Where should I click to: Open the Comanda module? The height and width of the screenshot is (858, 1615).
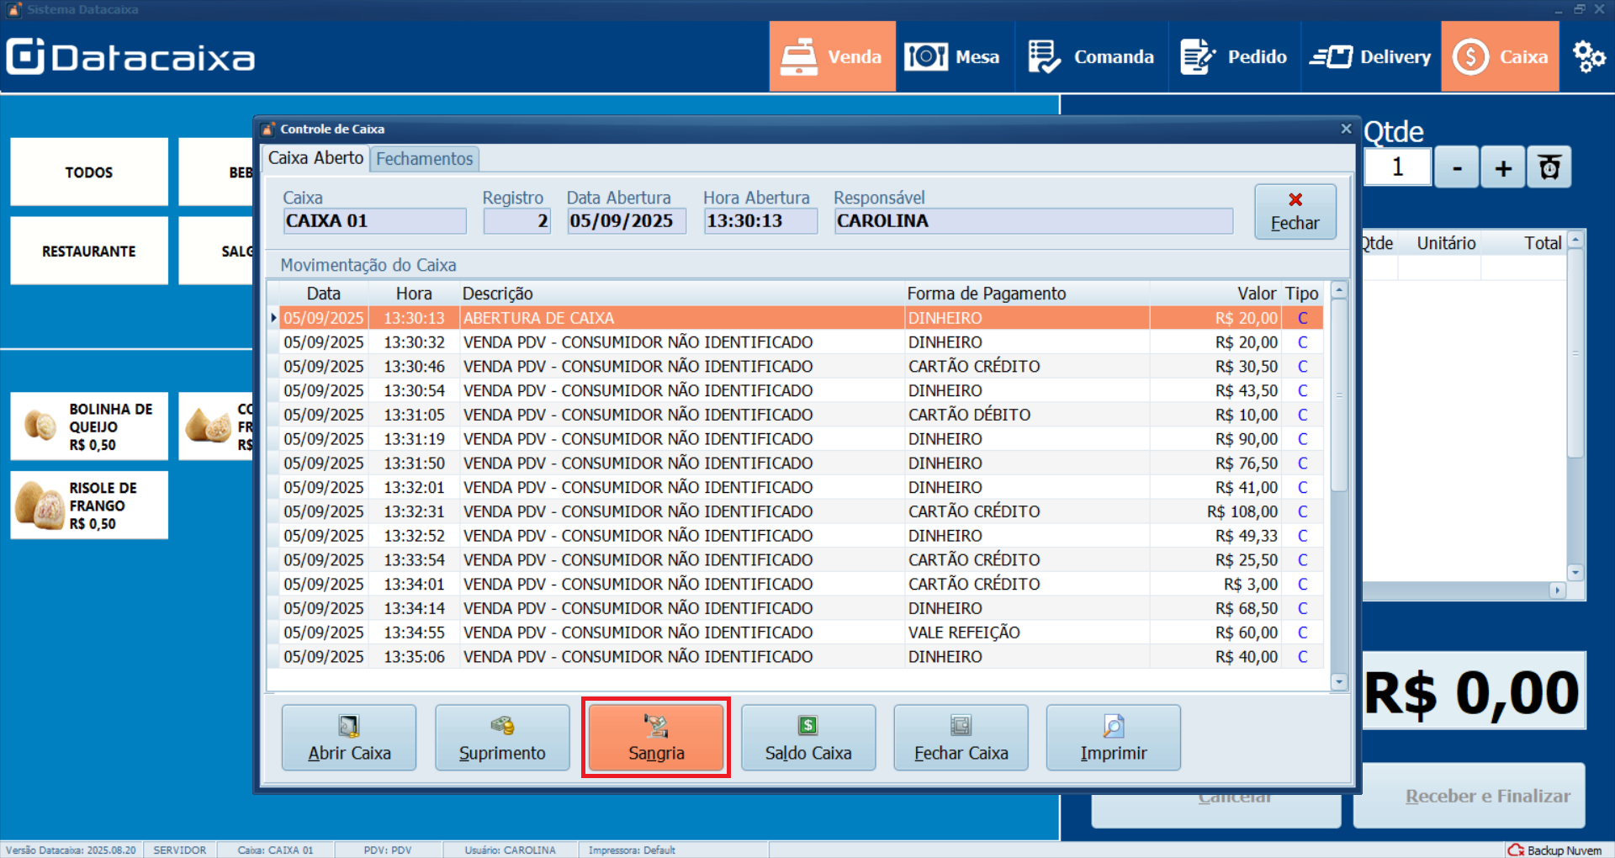pos(1091,57)
